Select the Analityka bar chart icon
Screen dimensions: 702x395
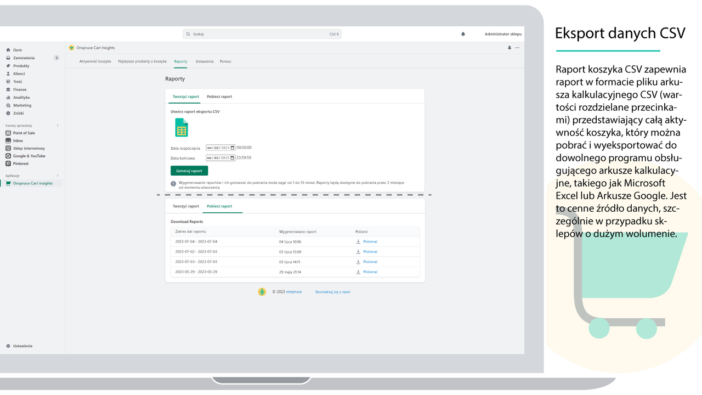pyautogui.click(x=8, y=97)
